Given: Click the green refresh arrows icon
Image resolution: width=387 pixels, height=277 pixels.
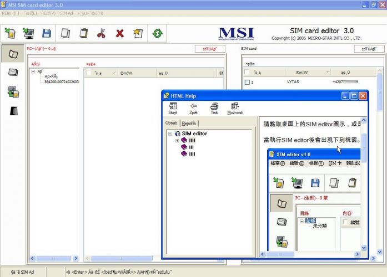Looking at the screenshot, I should [x=157, y=33].
